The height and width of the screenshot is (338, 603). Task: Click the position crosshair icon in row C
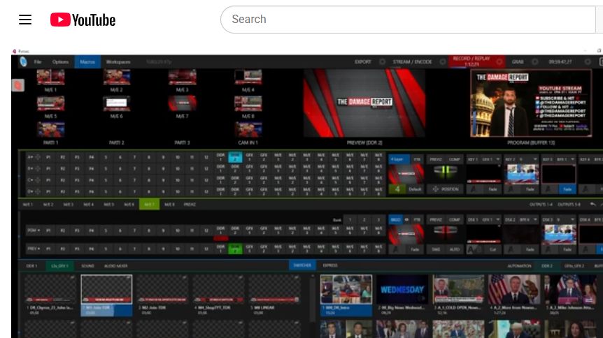coord(38,179)
